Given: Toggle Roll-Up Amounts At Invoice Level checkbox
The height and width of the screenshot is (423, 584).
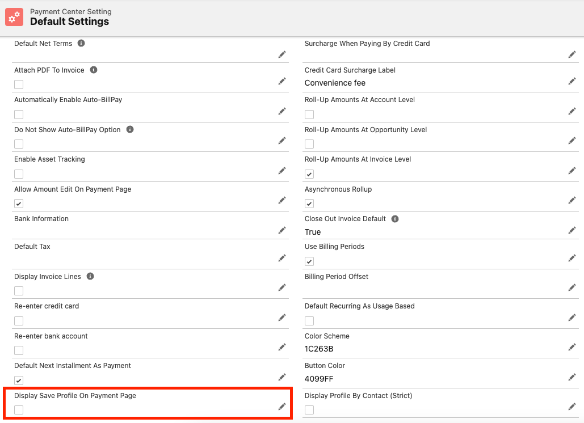Looking at the screenshot, I should click(309, 174).
